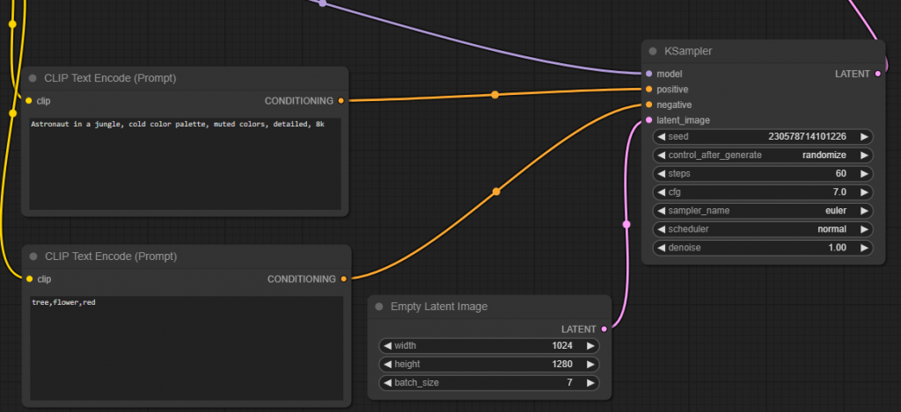Click the midpoint dot on the negative conditioning wire
The image size is (901, 412).
tap(496, 192)
